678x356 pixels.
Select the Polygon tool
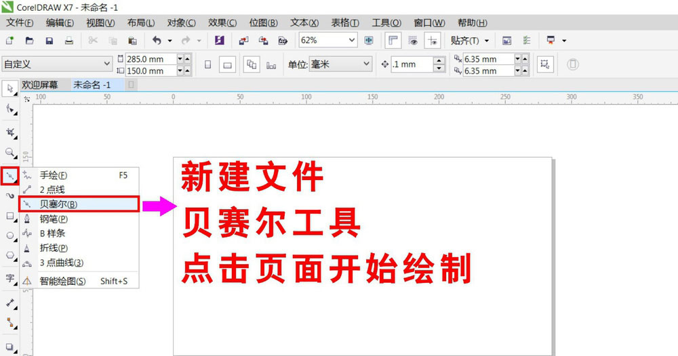pyautogui.click(x=10, y=255)
